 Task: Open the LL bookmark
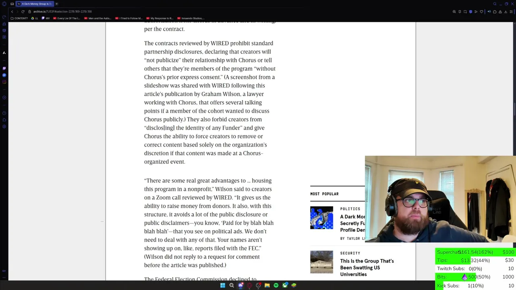(35, 18)
